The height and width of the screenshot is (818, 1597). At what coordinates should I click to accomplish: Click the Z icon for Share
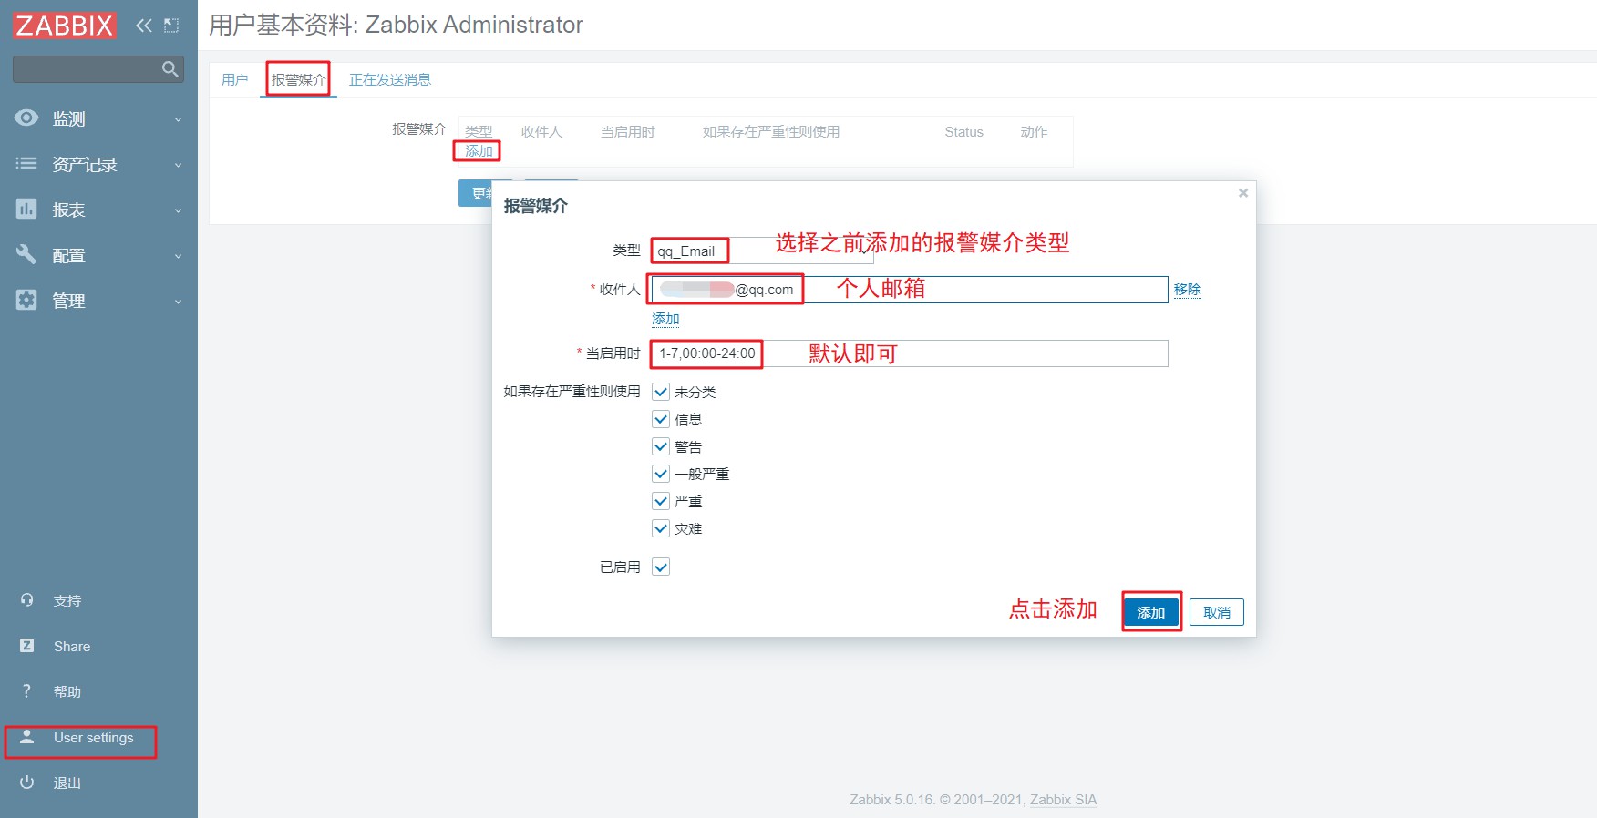coord(27,646)
